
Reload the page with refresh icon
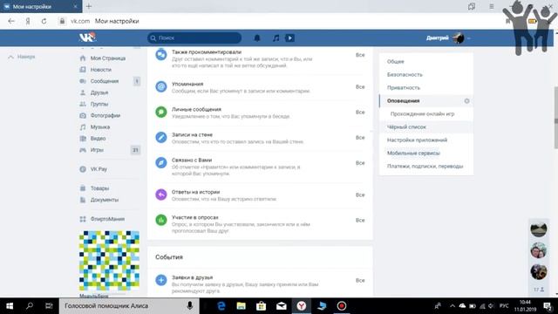pyautogui.click(x=44, y=21)
